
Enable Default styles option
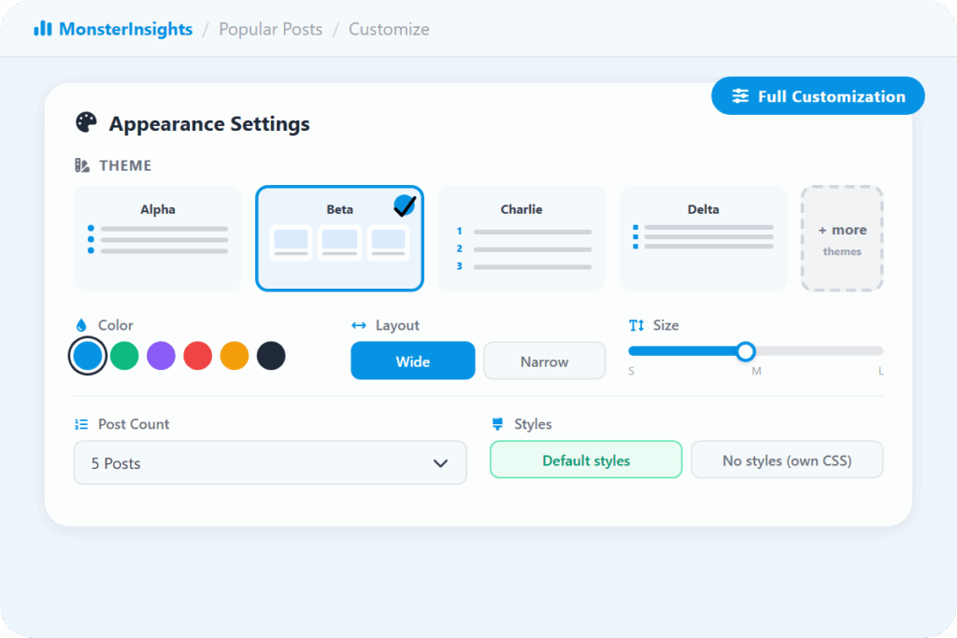click(x=586, y=460)
